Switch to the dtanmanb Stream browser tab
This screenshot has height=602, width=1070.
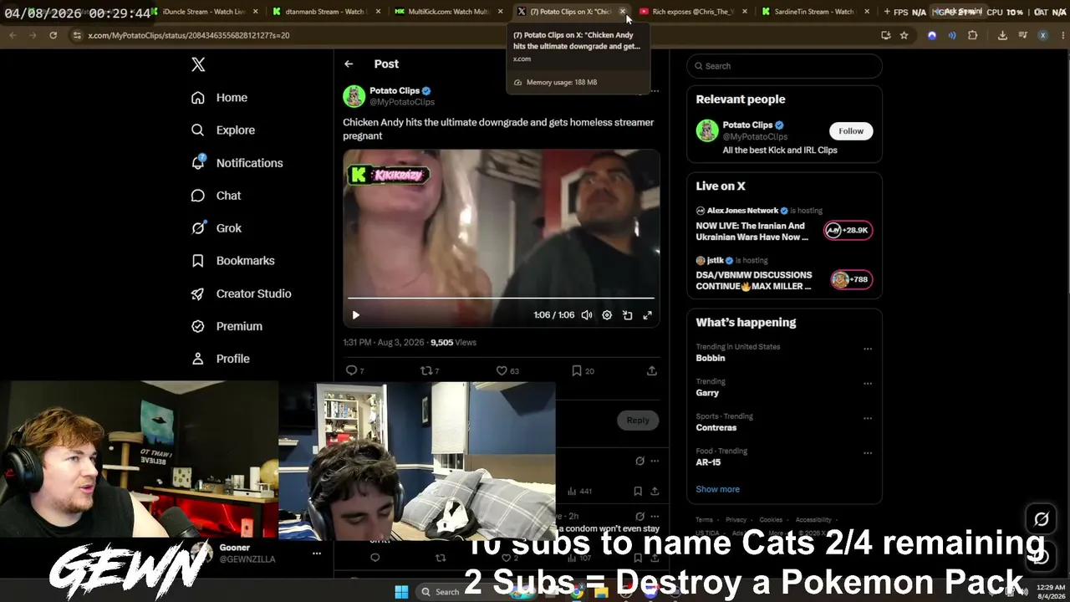click(325, 12)
